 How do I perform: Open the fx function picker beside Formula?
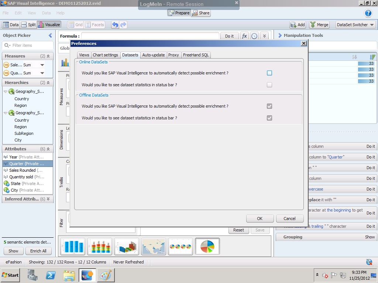click(x=244, y=36)
